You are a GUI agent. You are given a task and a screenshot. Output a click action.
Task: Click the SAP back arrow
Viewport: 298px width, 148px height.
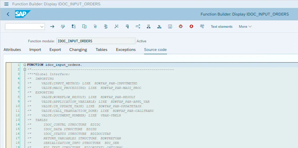click(x=8, y=14)
